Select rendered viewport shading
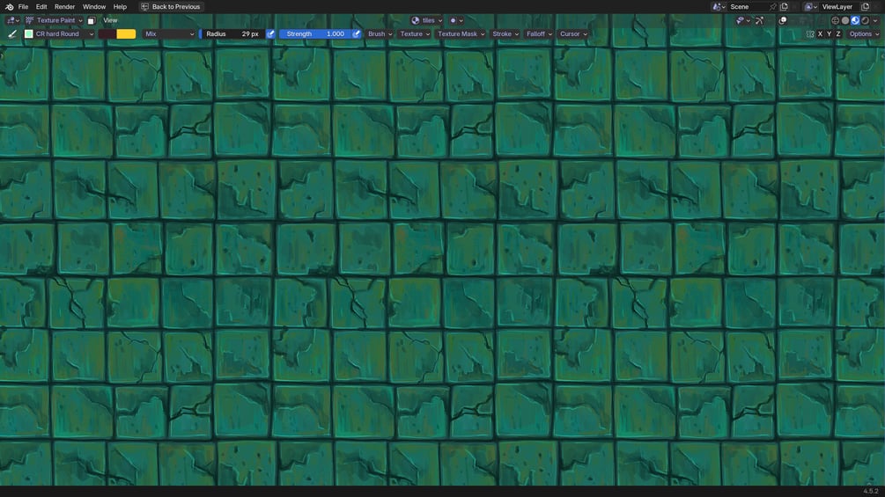The height and width of the screenshot is (497, 885). (x=866, y=20)
